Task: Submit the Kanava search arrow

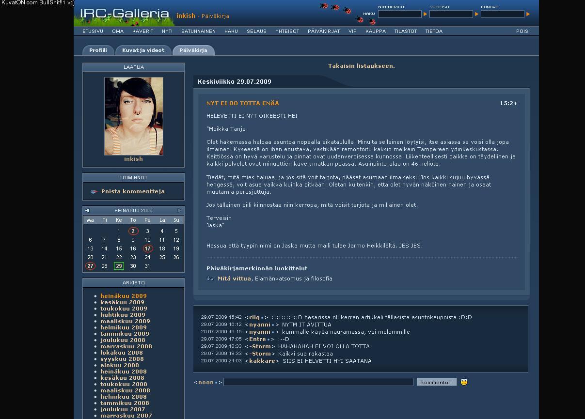Action: point(528,14)
